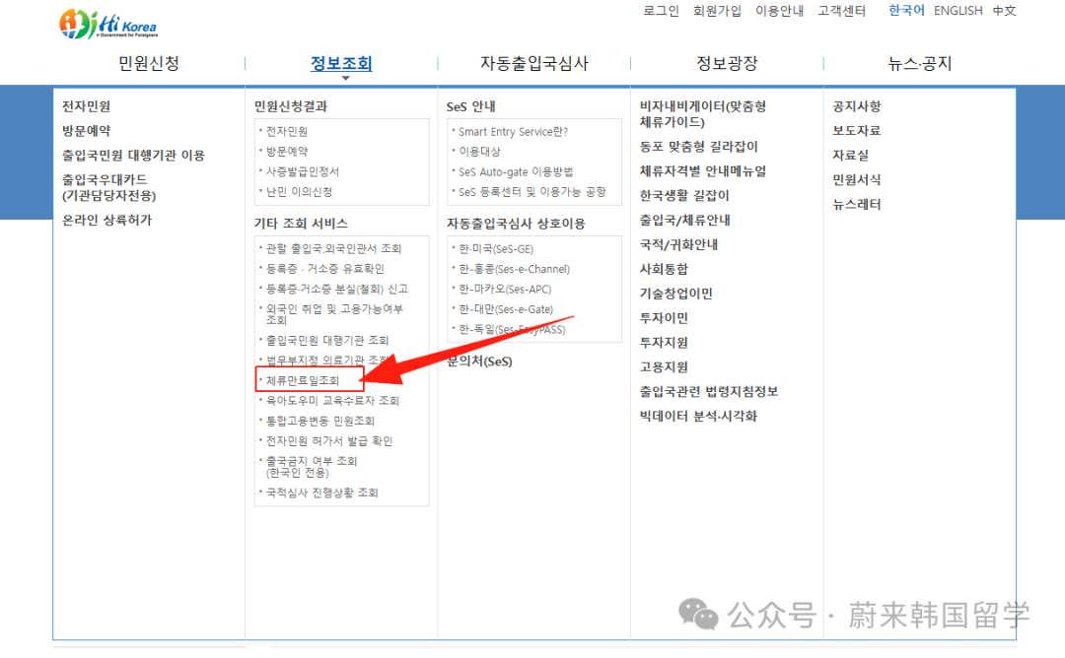Click 자동출입국심사 상호이용 heading
The image size is (1065, 658).
coord(516,224)
